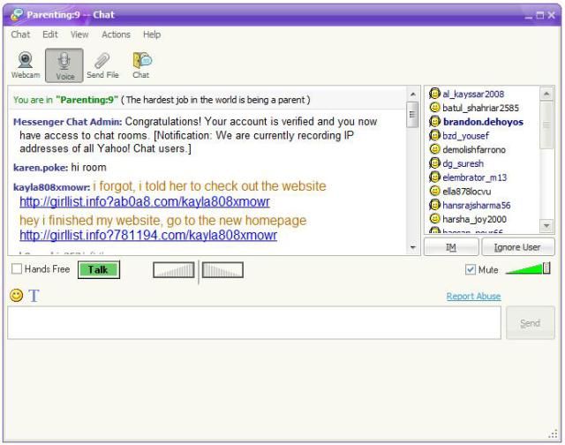565x445 pixels.
Task: Click user list scroll down arrow
Action: coord(546,225)
